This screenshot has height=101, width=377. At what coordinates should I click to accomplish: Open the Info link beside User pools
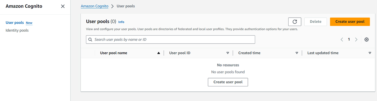click(121, 22)
